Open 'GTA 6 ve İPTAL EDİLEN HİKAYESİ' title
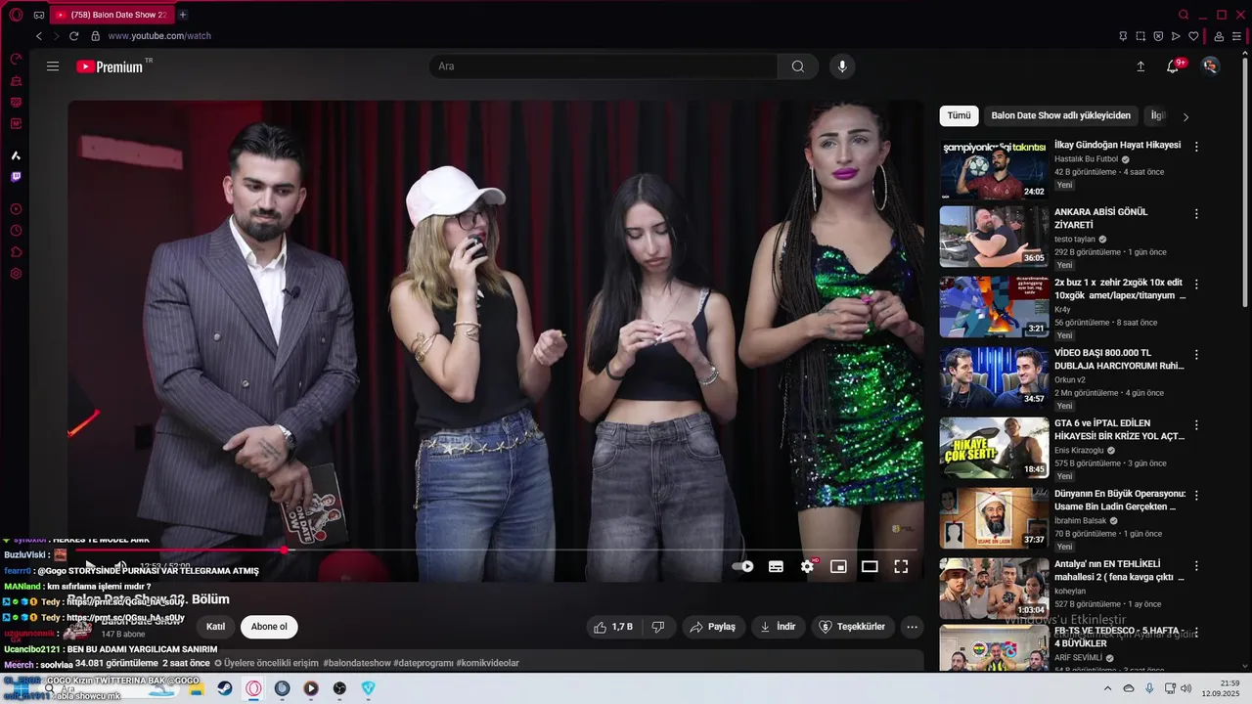 tap(1119, 429)
